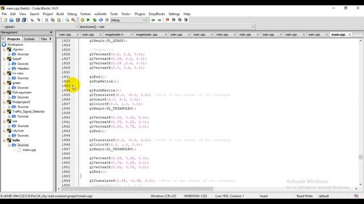This screenshot has width=364, height=204.
Task: Open the File menu
Action: 4,14
